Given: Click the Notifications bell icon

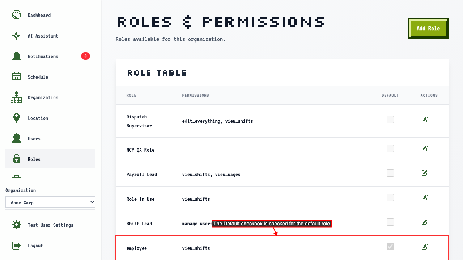Looking at the screenshot, I should (17, 56).
